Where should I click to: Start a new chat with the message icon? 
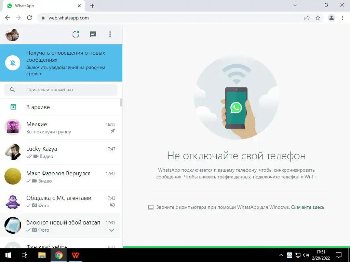point(93,34)
